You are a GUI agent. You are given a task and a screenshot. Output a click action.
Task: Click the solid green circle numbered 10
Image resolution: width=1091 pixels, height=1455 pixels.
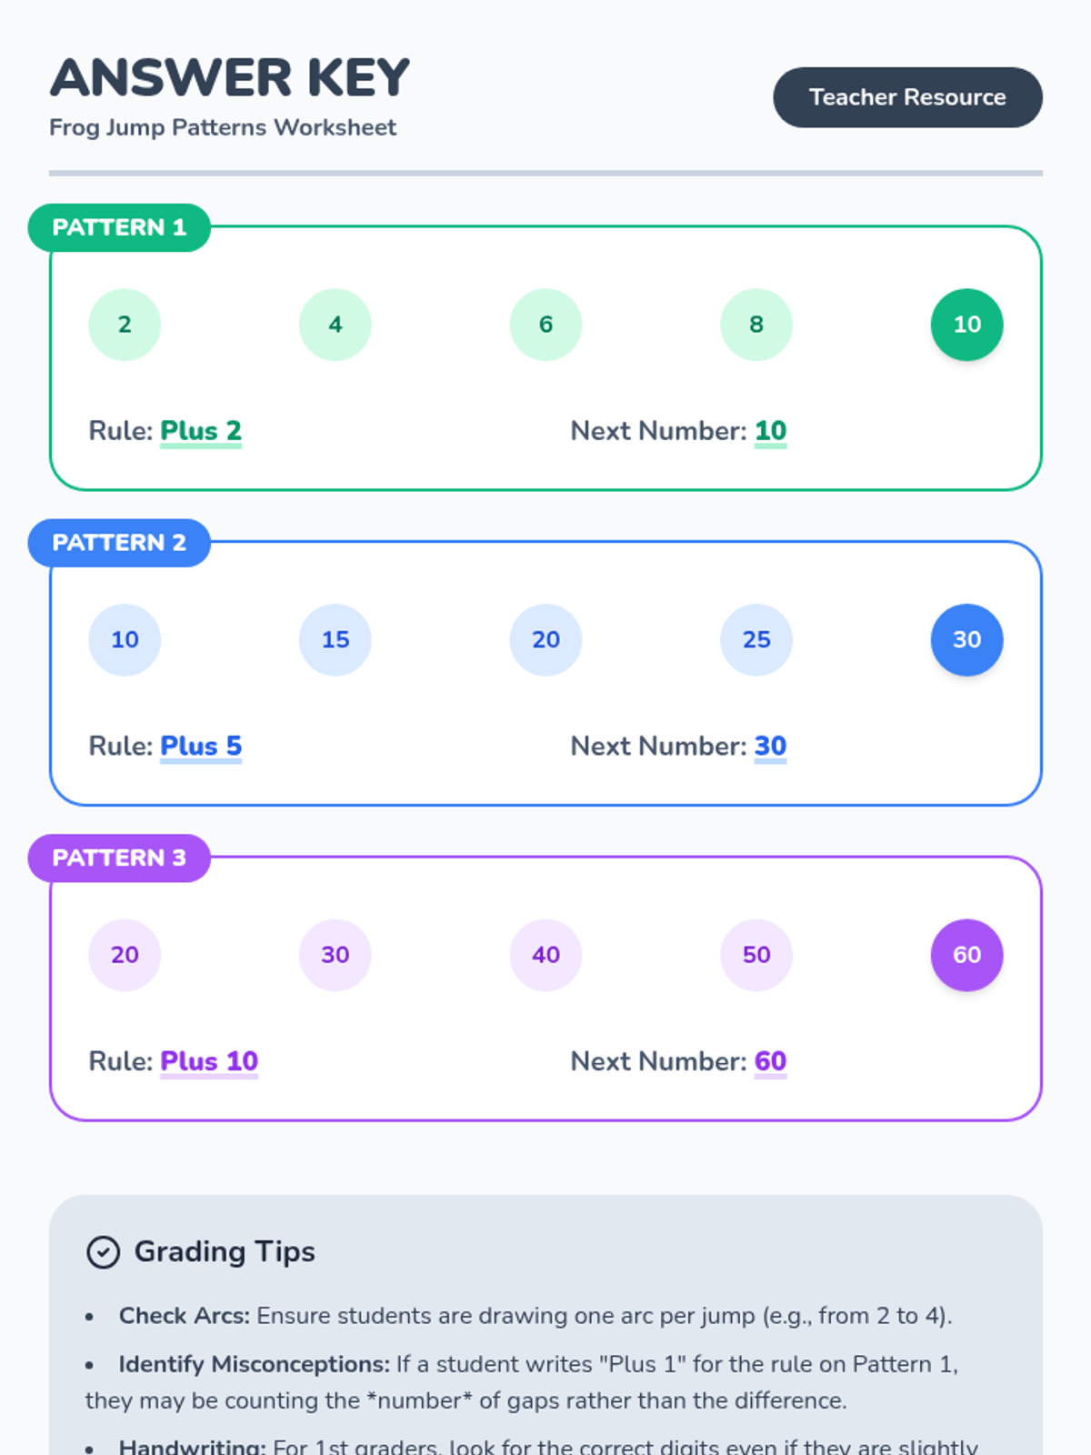pyautogui.click(x=966, y=325)
